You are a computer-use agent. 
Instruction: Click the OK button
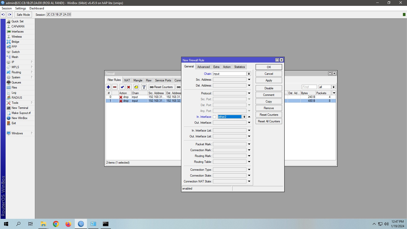pos(269,67)
